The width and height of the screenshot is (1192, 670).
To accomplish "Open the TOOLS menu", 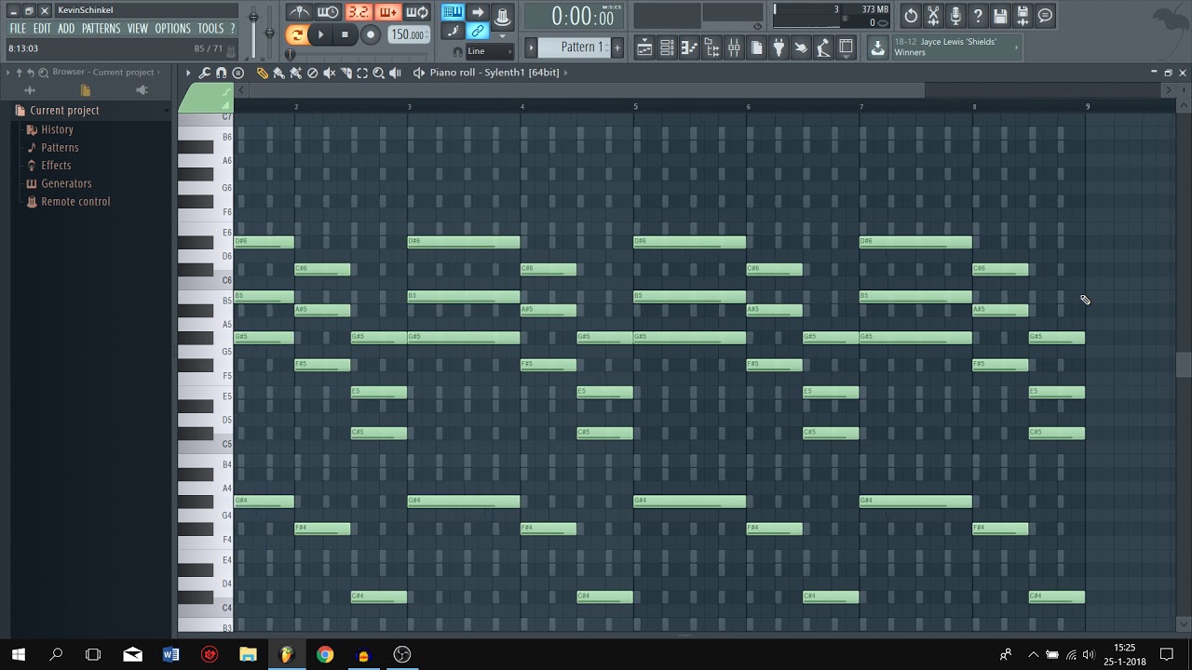I will coord(210,29).
